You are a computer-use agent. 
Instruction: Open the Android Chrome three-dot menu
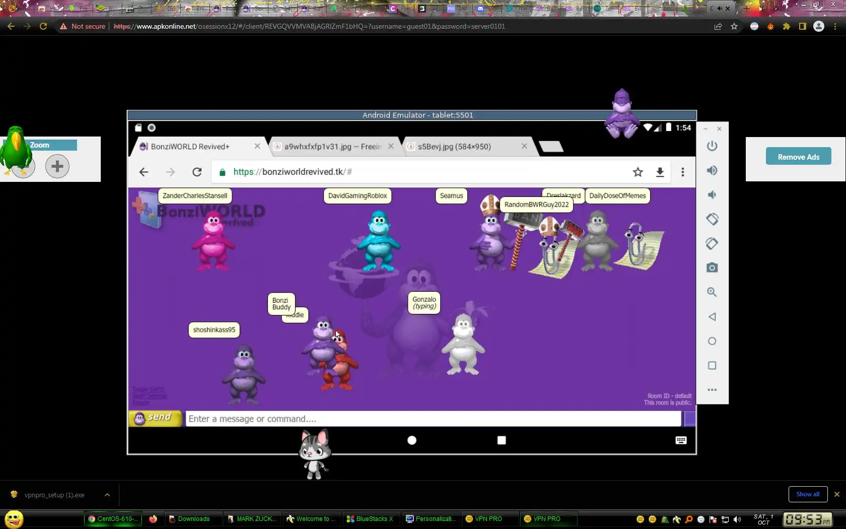click(683, 172)
